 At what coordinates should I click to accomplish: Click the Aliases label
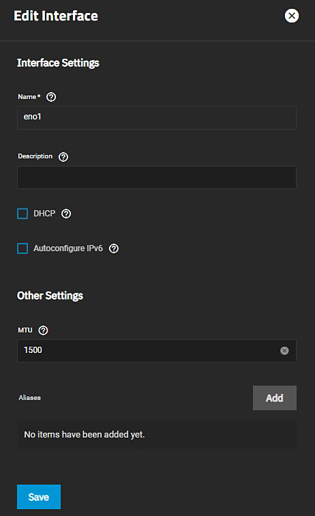[x=29, y=398]
